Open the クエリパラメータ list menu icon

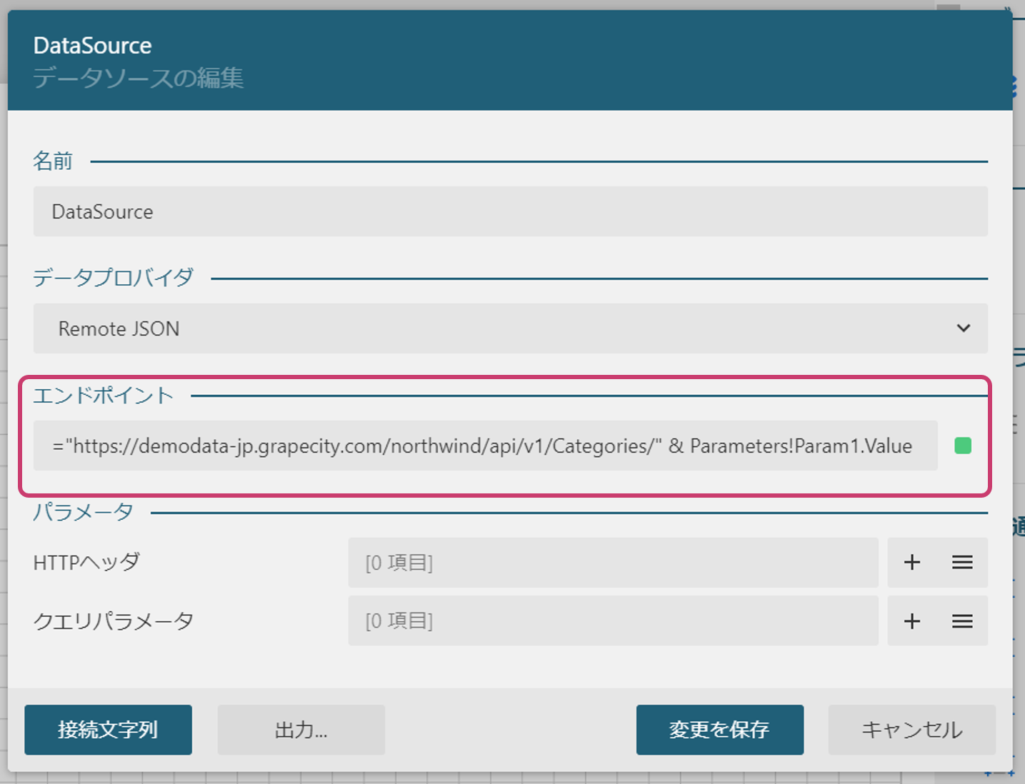(x=962, y=621)
